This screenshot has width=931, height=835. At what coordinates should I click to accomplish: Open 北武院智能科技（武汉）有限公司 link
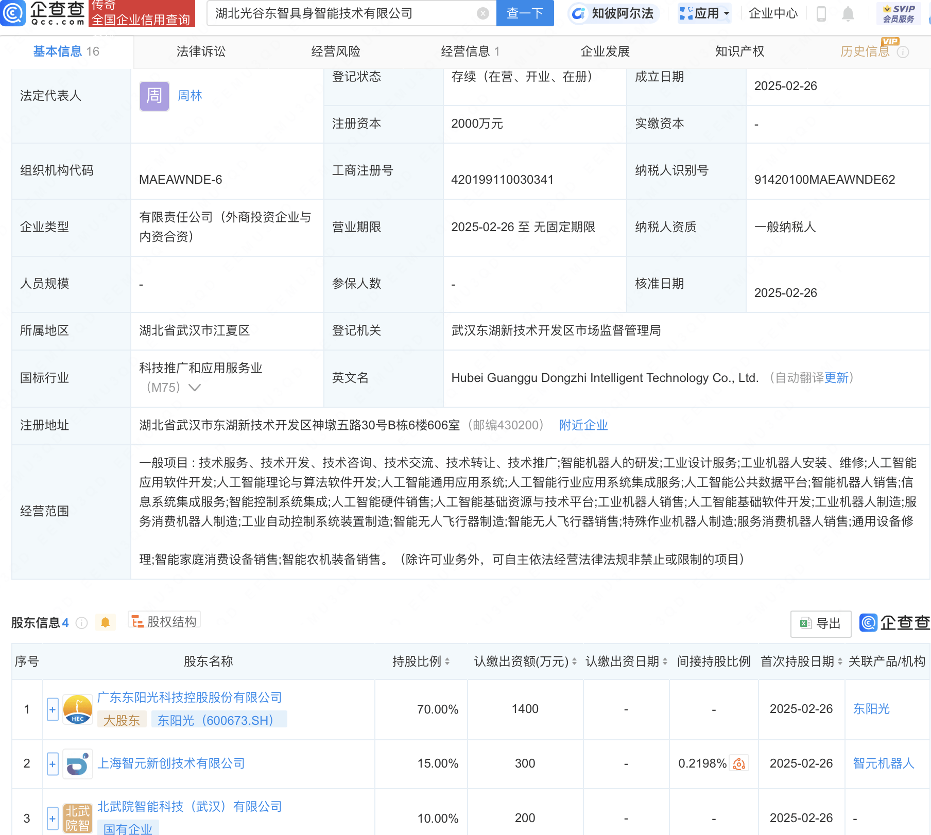point(189,807)
